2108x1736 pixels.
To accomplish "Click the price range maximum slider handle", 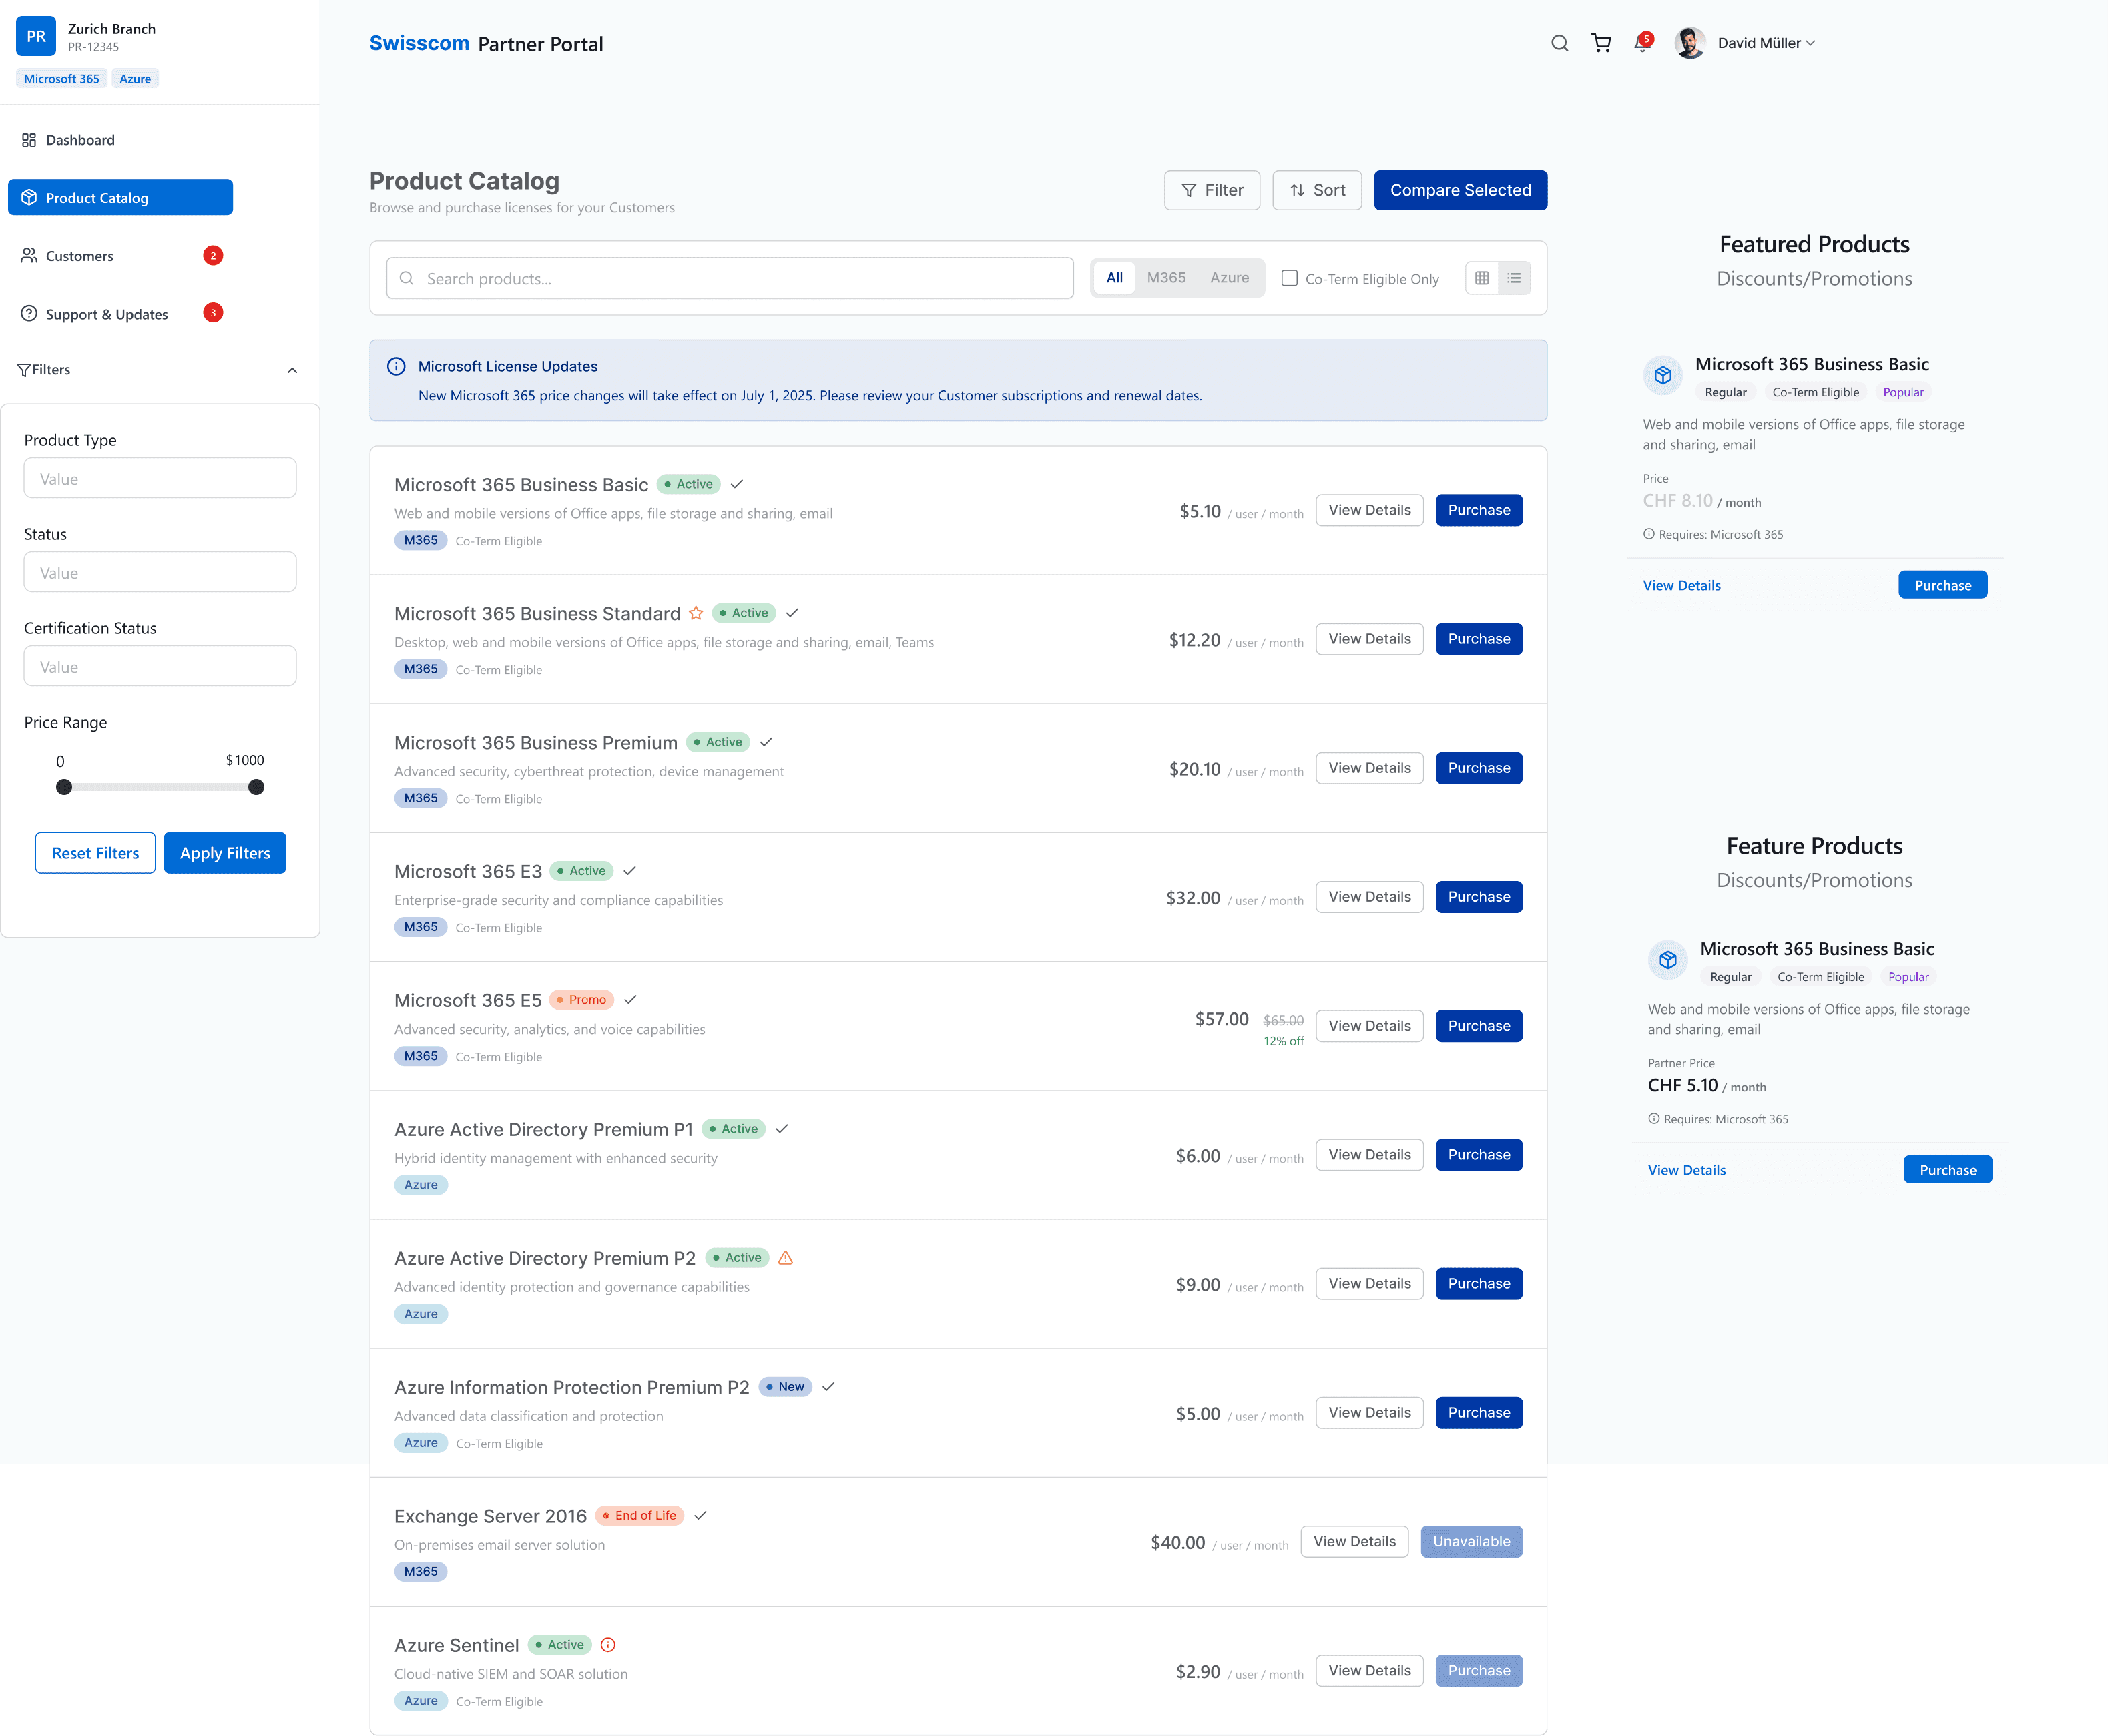I will [256, 787].
